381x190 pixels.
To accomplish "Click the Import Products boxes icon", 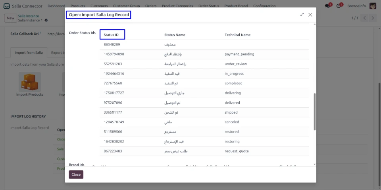I will pos(30,82).
